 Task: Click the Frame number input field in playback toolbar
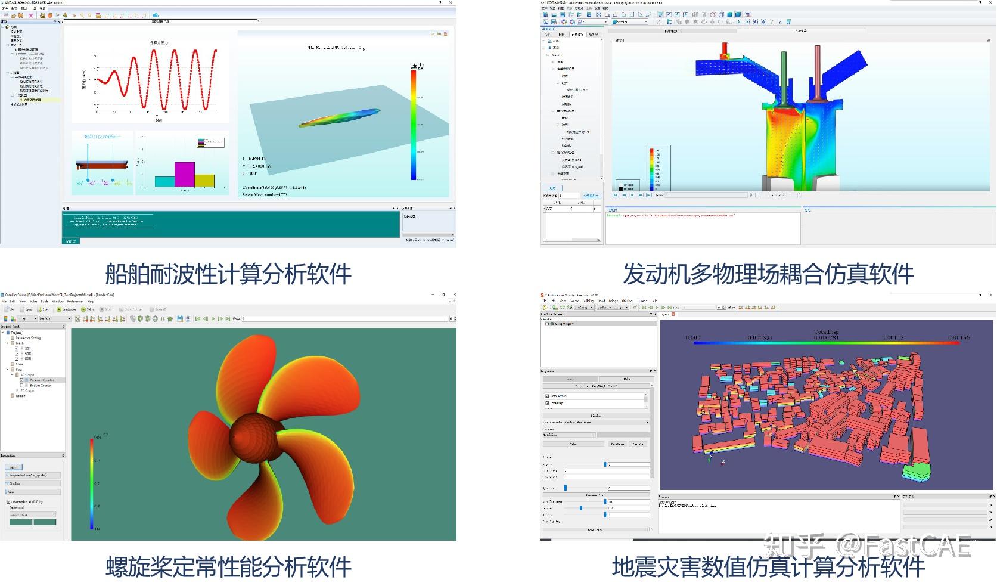click(x=243, y=318)
